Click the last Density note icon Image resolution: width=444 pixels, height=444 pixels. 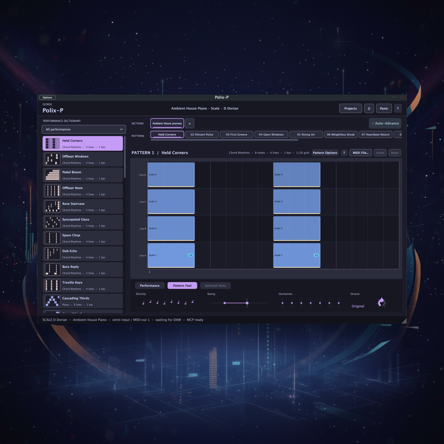click(193, 301)
